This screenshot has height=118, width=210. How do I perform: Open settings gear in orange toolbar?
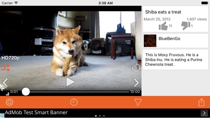(x=10, y=102)
